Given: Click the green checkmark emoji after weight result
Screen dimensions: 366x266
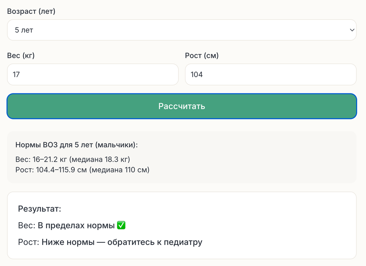Looking at the screenshot, I should (121, 226).
